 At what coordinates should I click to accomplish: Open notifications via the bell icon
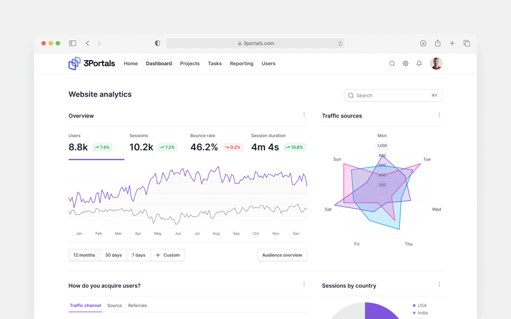tap(419, 63)
